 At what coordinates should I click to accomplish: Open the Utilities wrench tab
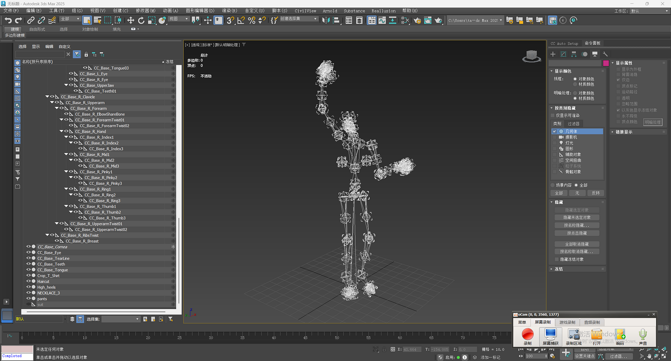pos(605,54)
